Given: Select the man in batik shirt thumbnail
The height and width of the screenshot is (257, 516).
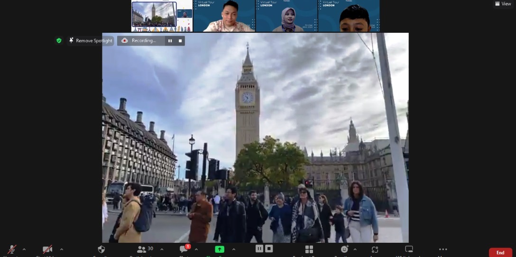Looking at the screenshot, I should tap(224, 16).
